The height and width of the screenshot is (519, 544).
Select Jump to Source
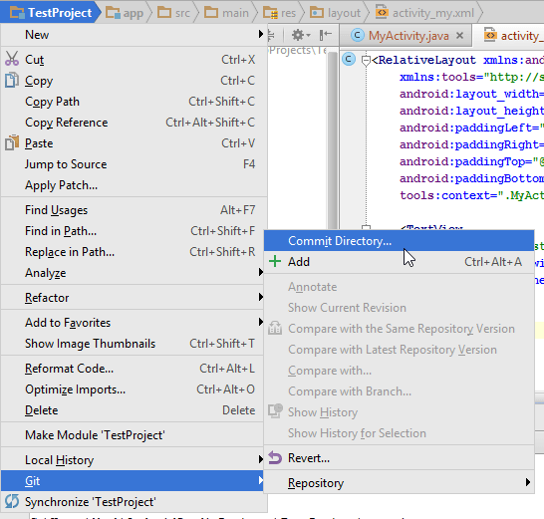click(x=134, y=164)
